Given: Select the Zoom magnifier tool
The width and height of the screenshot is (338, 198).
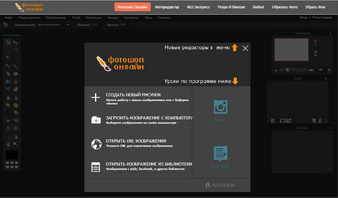Looking at the screenshot, I should [16, 144].
